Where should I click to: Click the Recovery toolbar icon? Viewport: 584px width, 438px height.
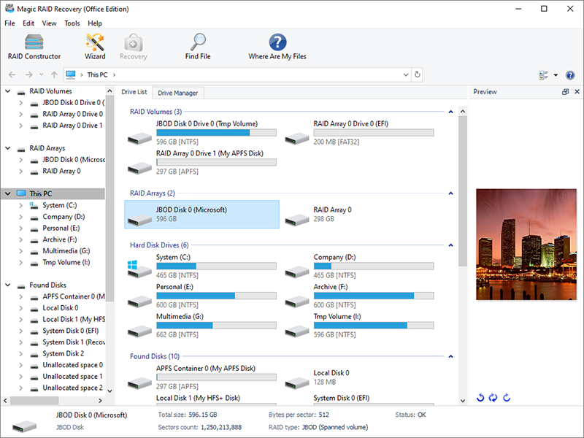134,47
